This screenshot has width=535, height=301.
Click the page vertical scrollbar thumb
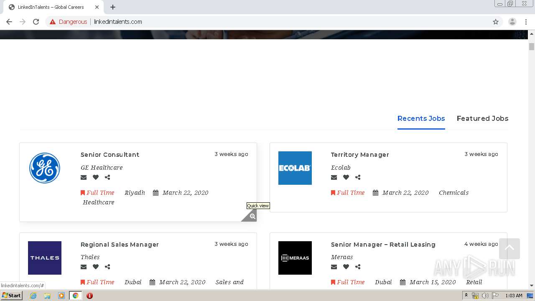532,46
